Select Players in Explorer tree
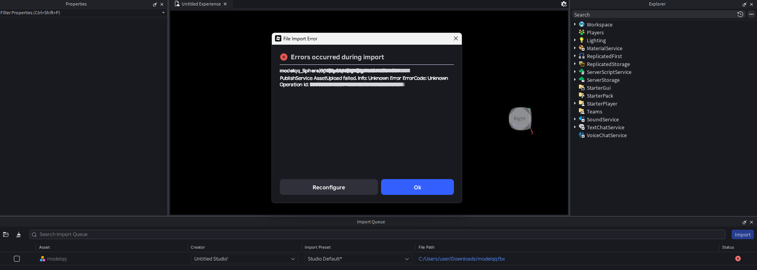The image size is (757, 270). [x=595, y=32]
